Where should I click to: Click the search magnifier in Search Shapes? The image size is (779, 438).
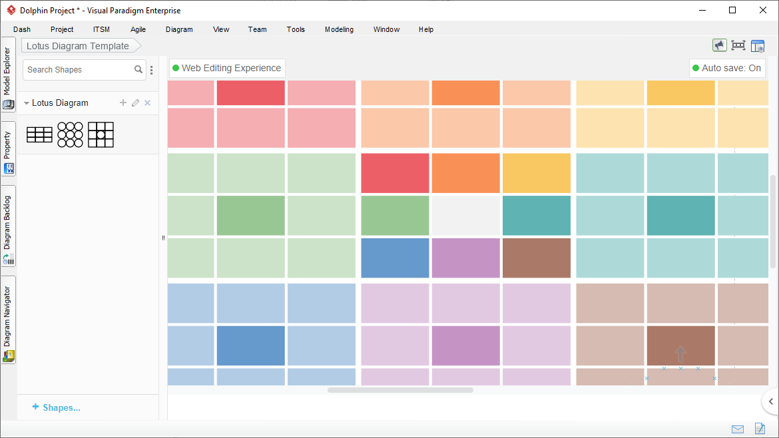[x=138, y=69]
